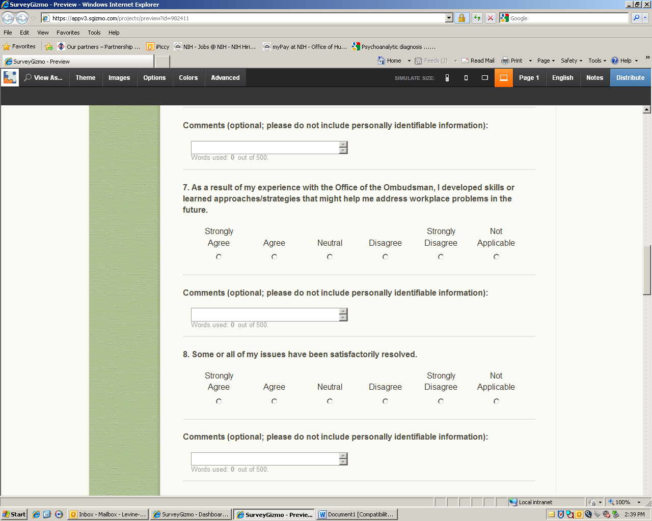Expand the search provider dropdown arrow
Viewport: 652px width, 521px height.
click(x=645, y=18)
